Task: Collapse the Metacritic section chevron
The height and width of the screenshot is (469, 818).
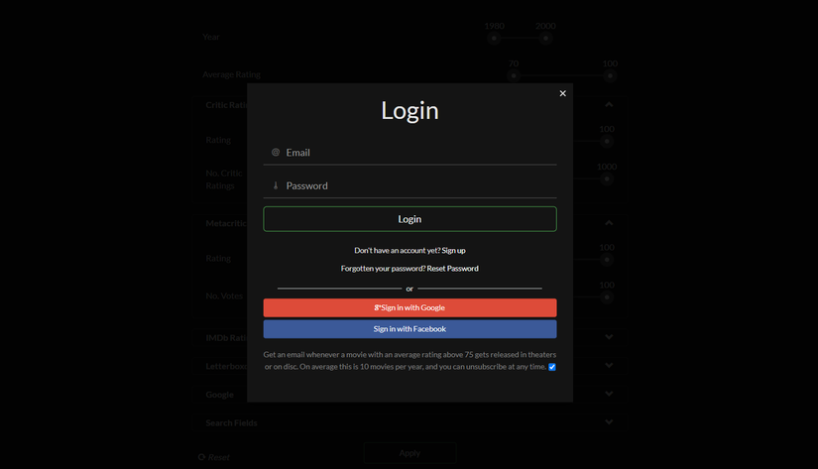Action: (x=609, y=223)
